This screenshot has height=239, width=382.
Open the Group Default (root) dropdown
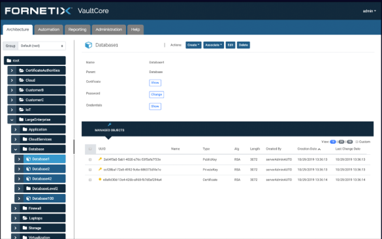[x=42, y=46]
